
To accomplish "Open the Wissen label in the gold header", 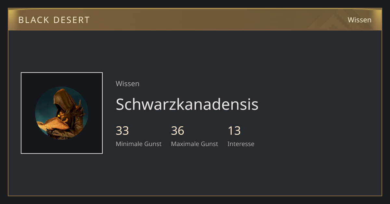I will (x=359, y=20).
